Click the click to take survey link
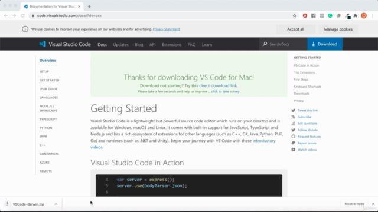The width and height of the screenshot is (378, 212). click(x=226, y=92)
